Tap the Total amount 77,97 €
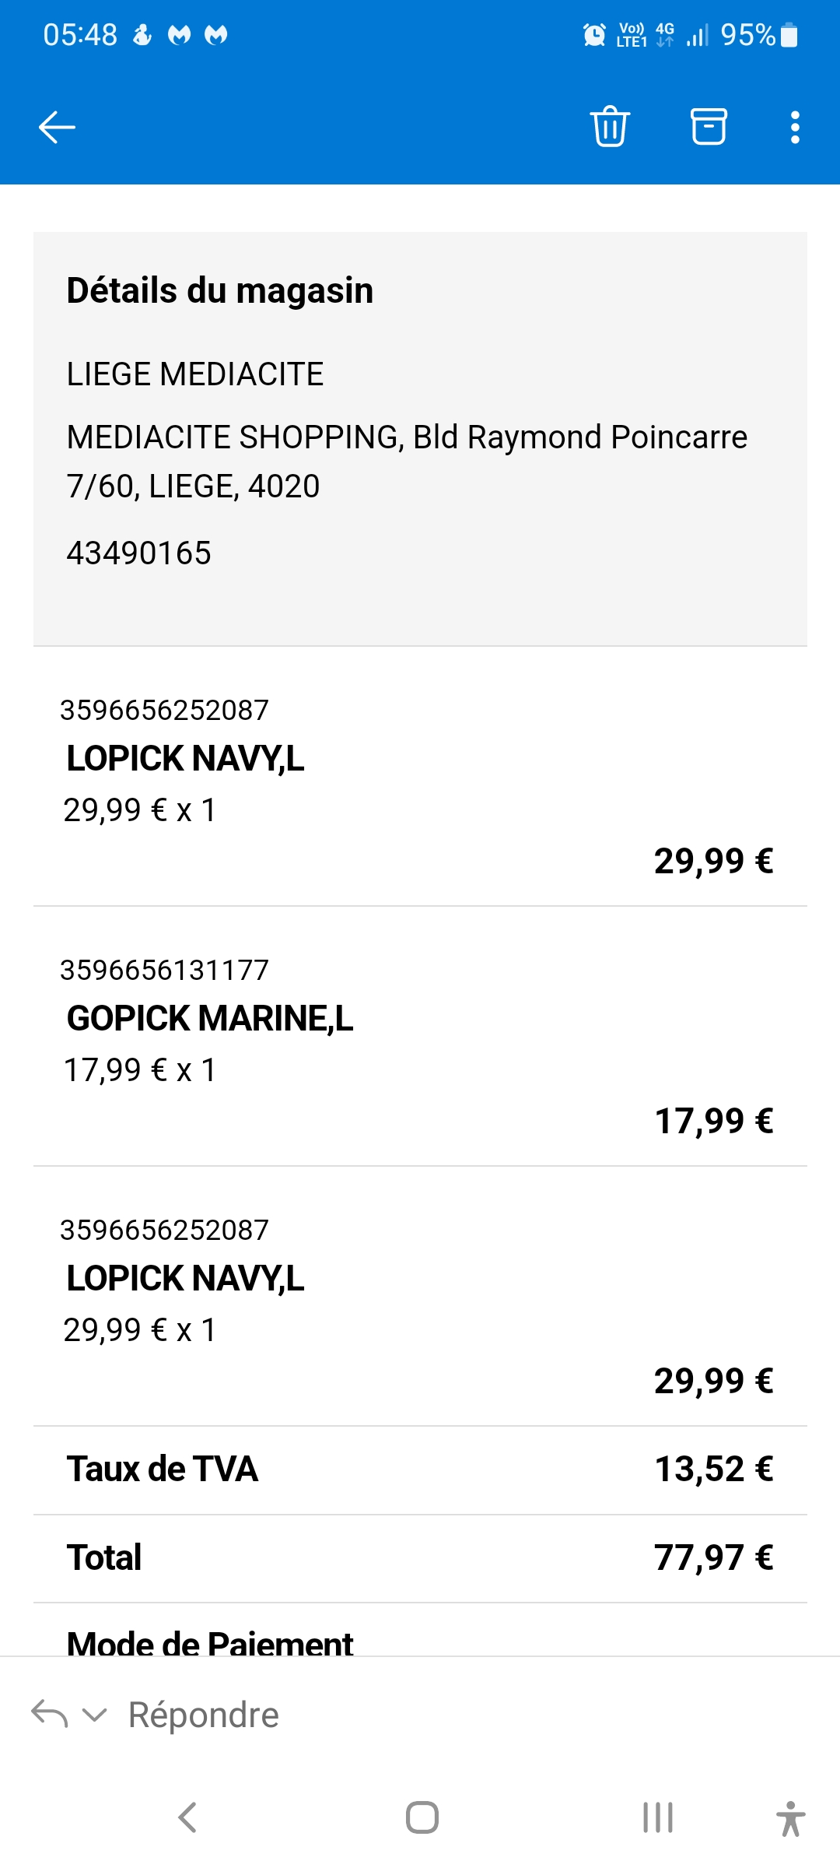Image resolution: width=840 pixels, height=1868 pixels. tap(713, 1558)
